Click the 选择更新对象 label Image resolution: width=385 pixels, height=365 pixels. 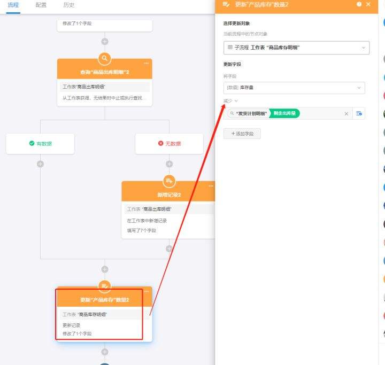236,24
